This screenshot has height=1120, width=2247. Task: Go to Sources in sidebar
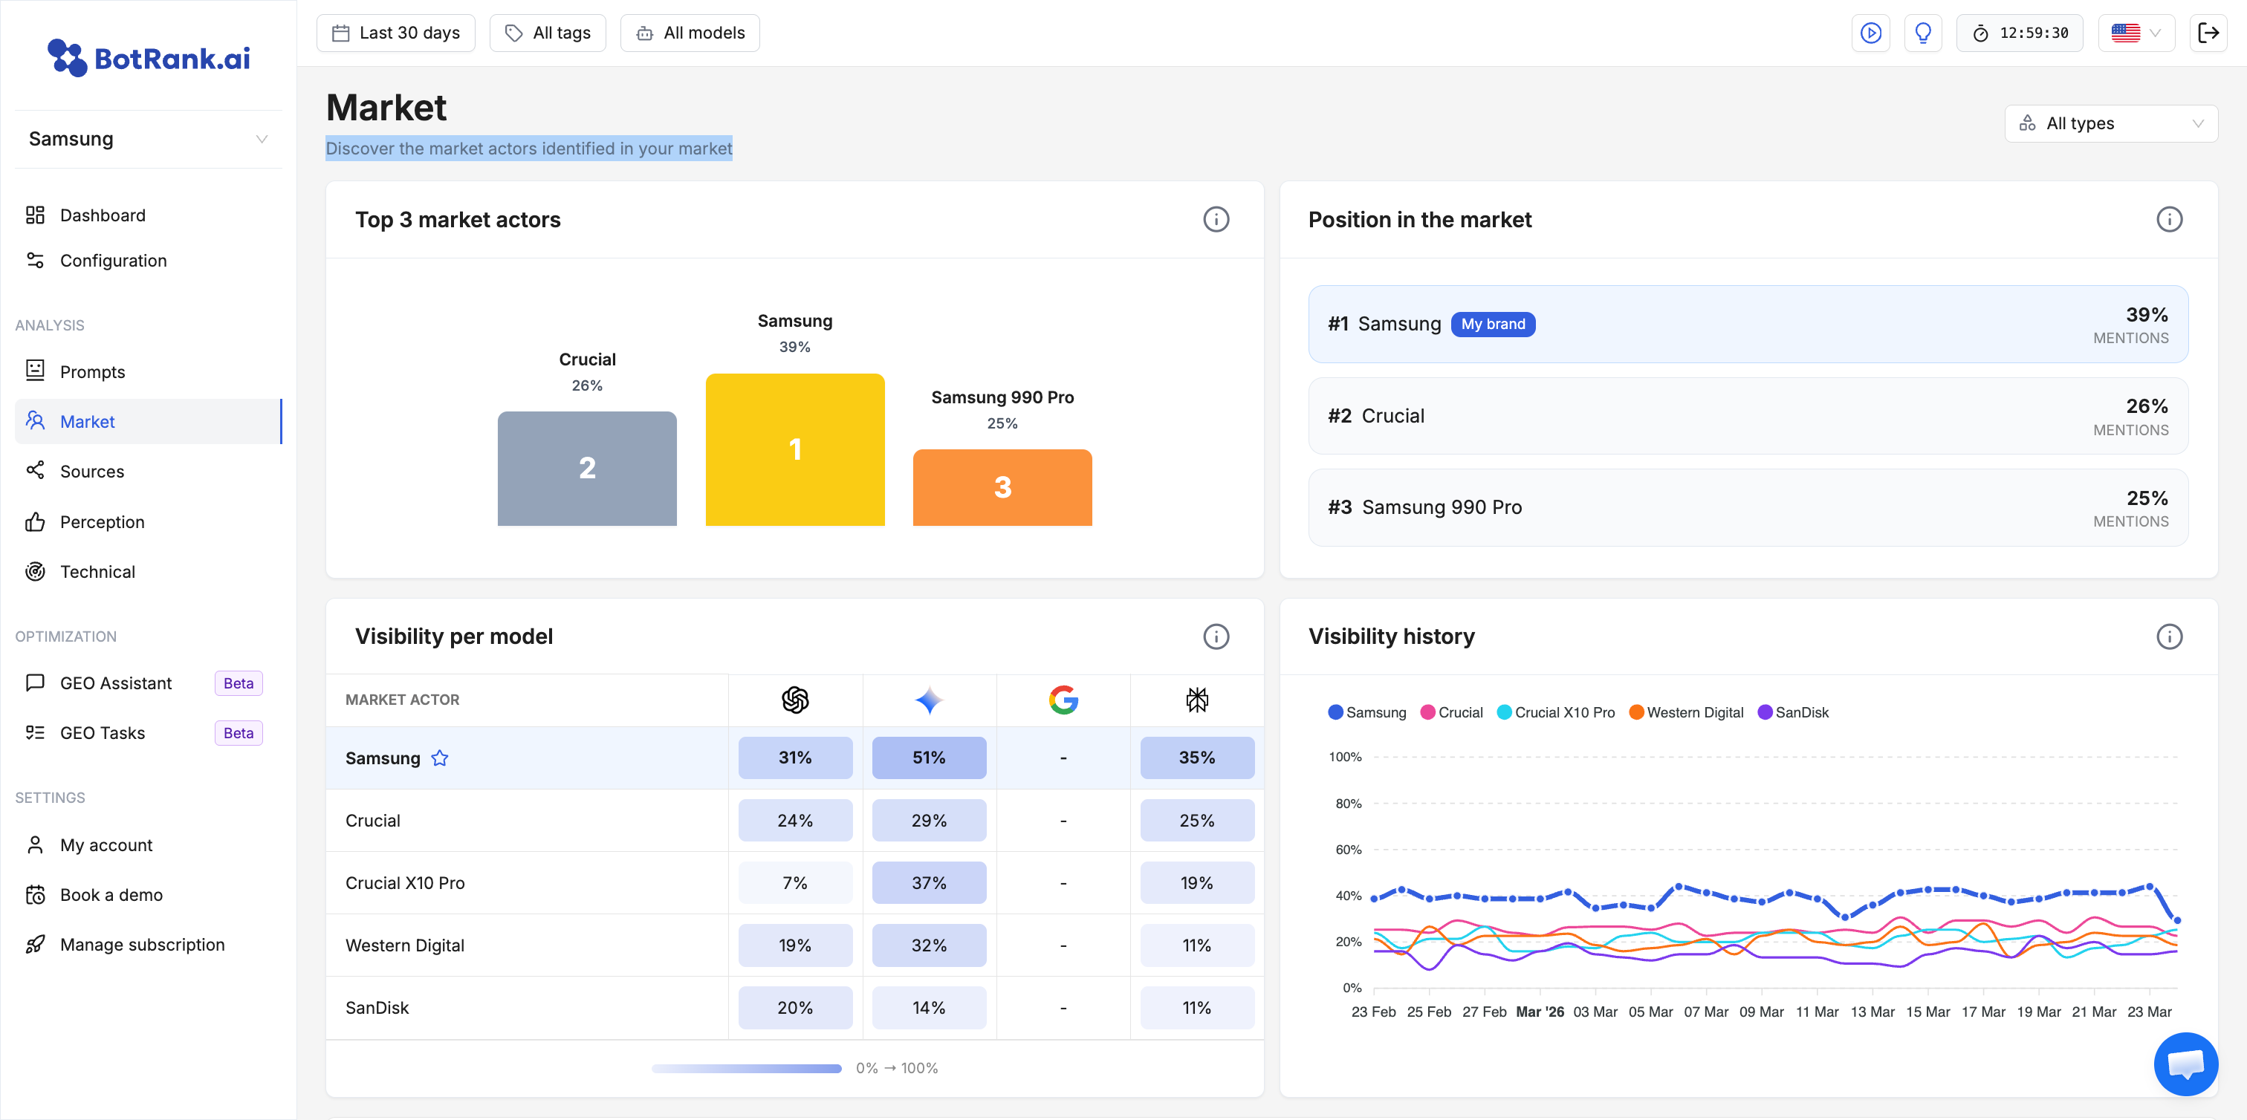(91, 472)
